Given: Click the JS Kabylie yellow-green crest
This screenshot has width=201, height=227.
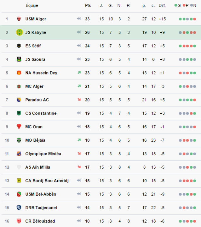Looking at the screenshot, I should coord(19,32).
